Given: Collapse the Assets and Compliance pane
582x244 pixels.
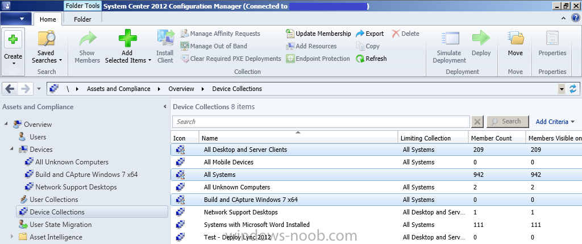Looking at the screenshot, I should 165,107.
